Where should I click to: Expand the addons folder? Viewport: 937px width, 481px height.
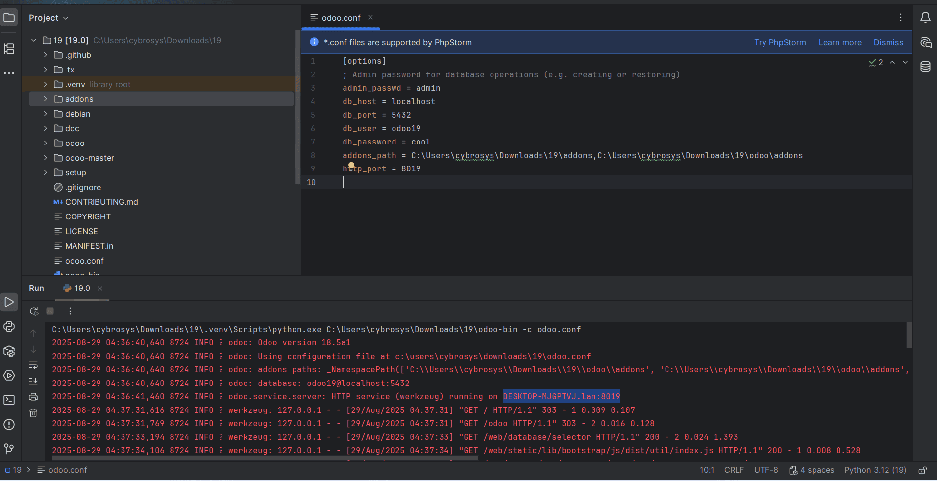point(45,99)
